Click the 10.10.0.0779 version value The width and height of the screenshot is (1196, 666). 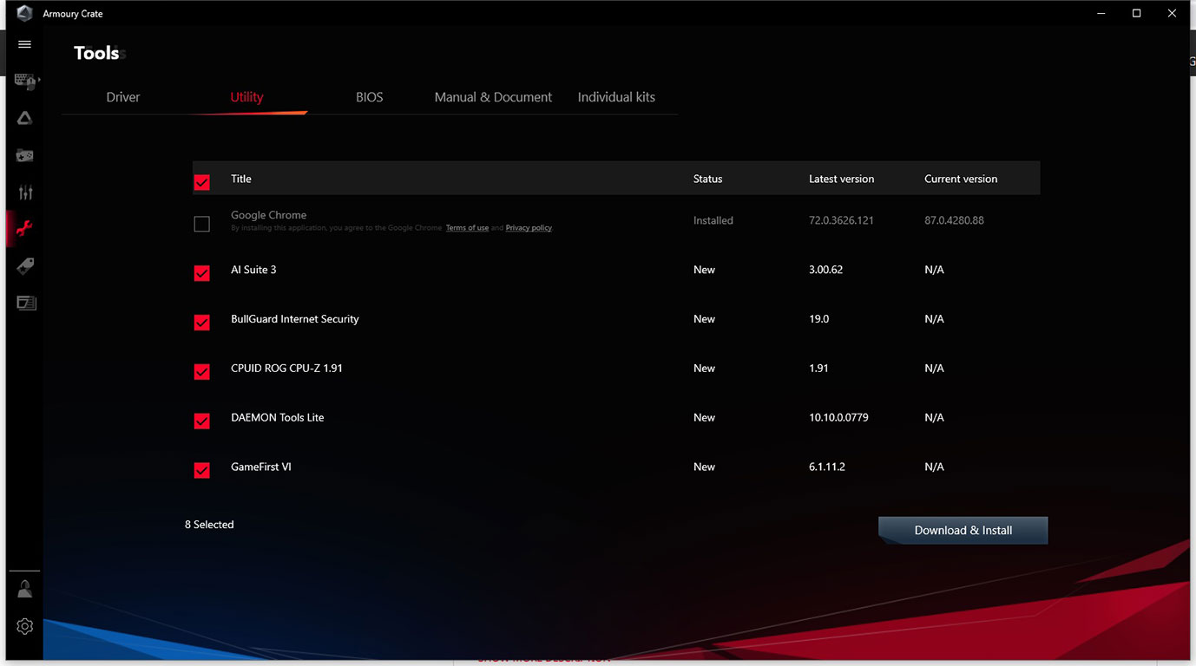(x=838, y=418)
